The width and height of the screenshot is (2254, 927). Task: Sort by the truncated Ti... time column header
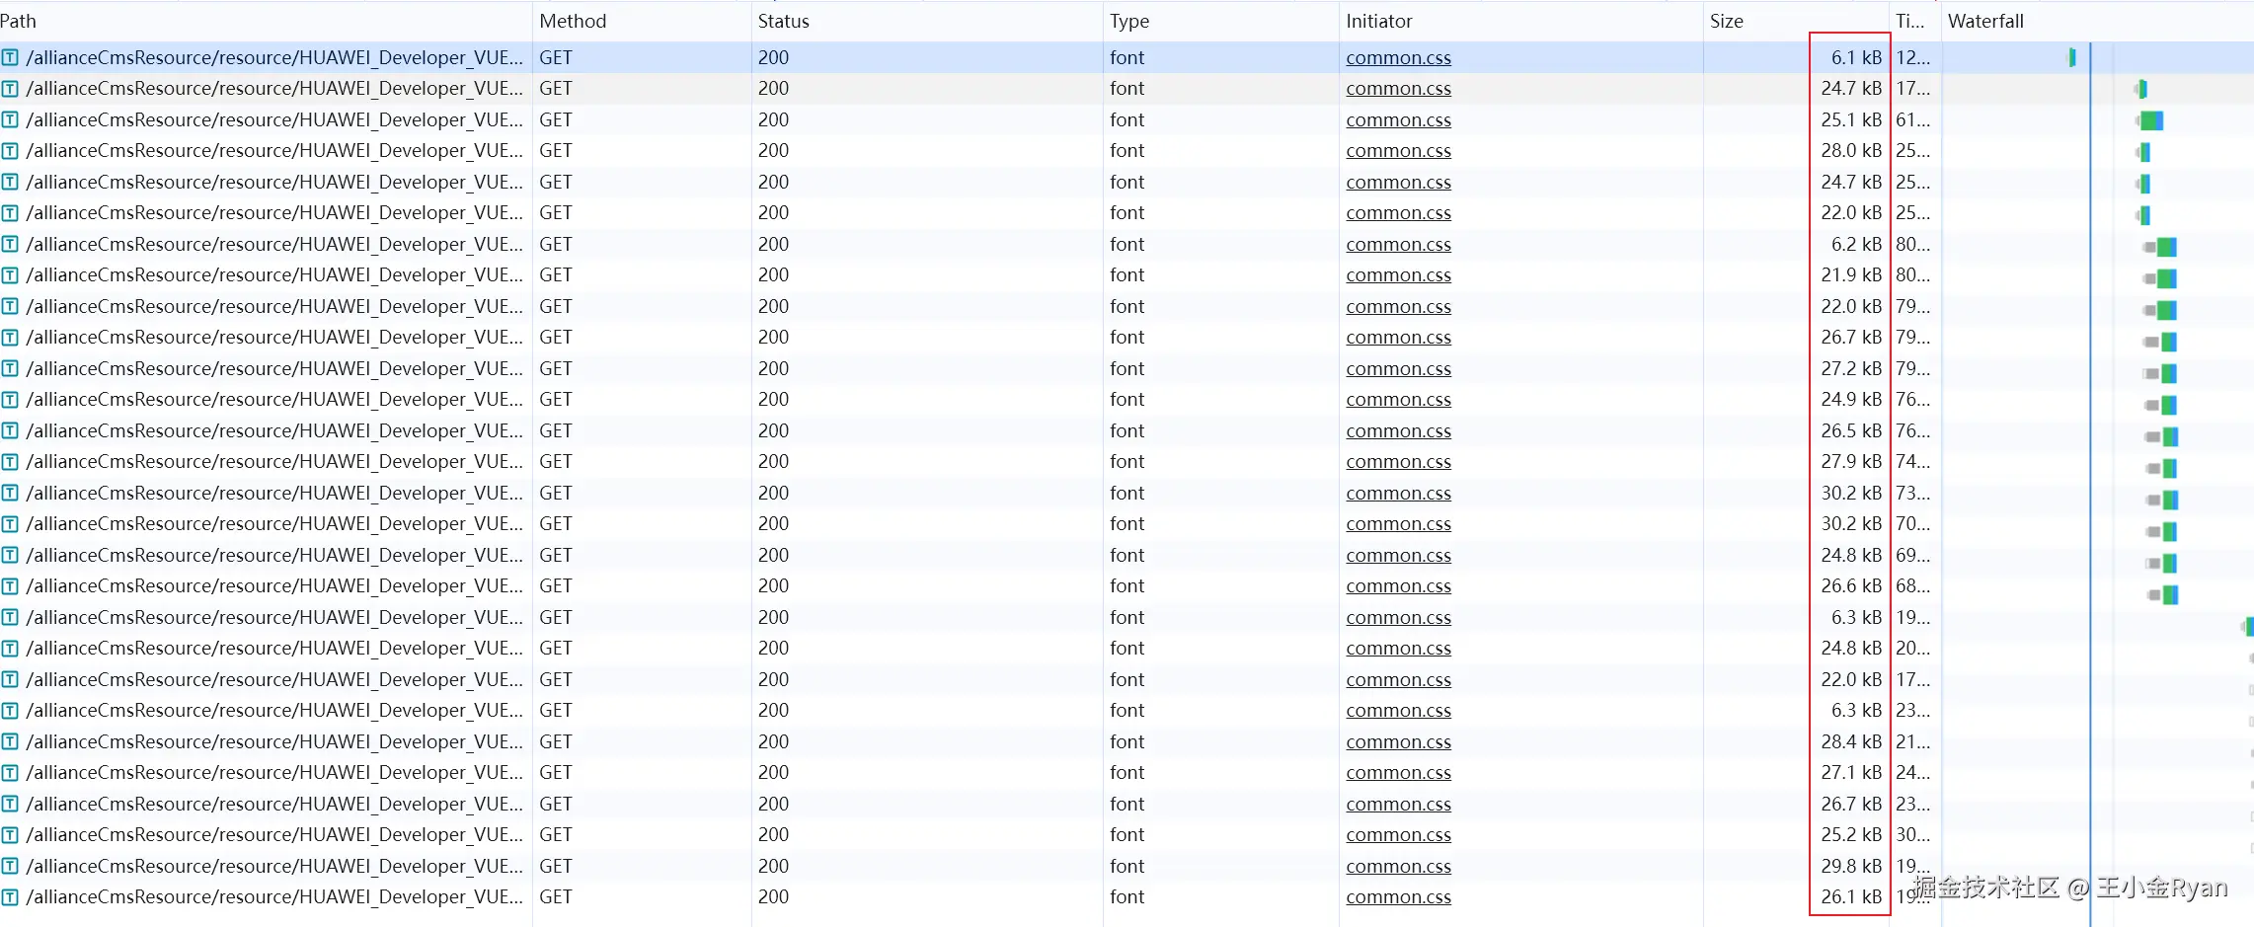1909,21
